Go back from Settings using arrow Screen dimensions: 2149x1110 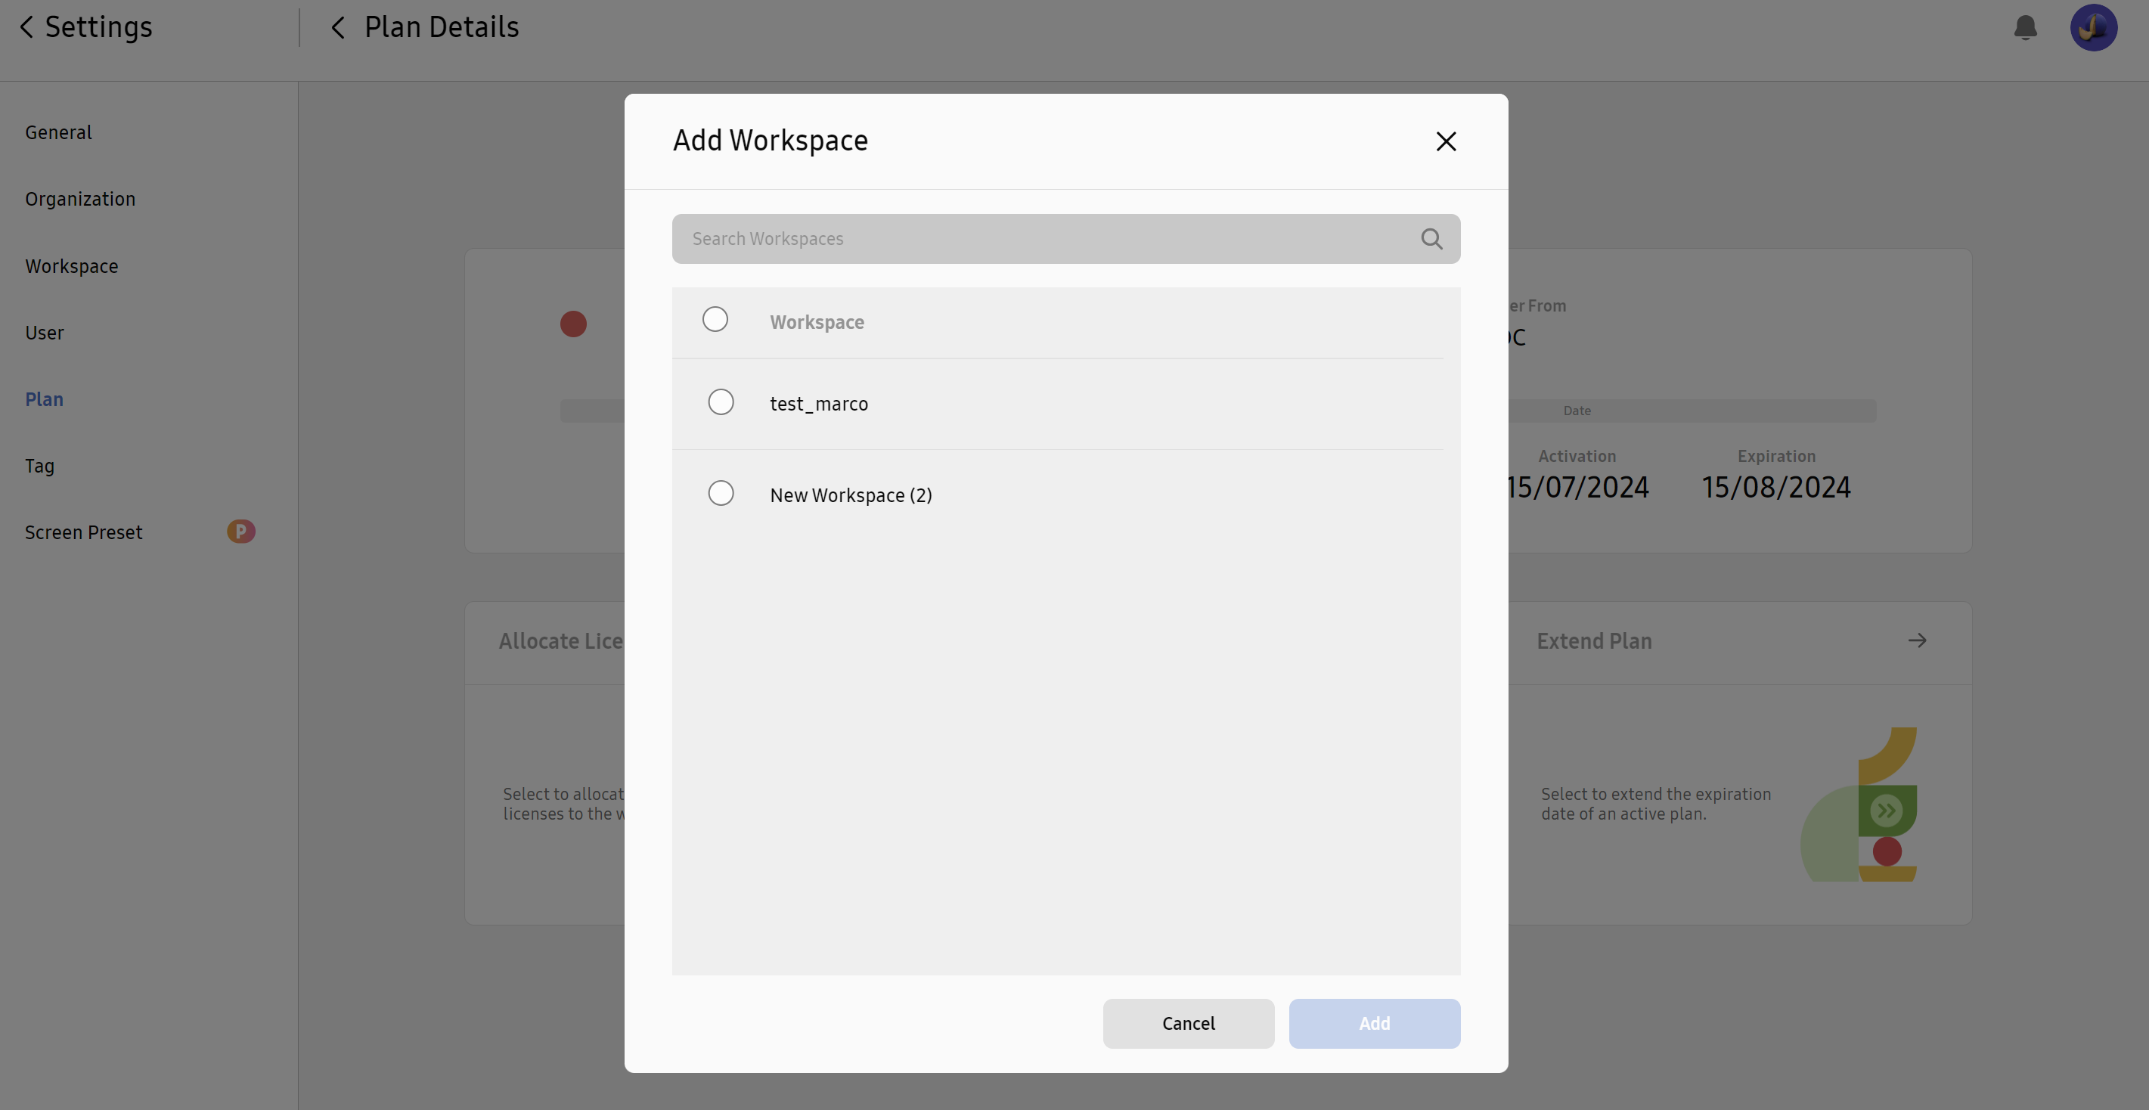pyautogui.click(x=26, y=26)
